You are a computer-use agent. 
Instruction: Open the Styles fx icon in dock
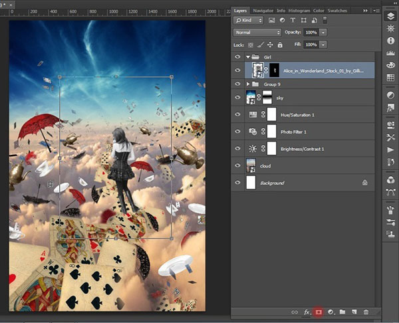(x=390, y=108)
